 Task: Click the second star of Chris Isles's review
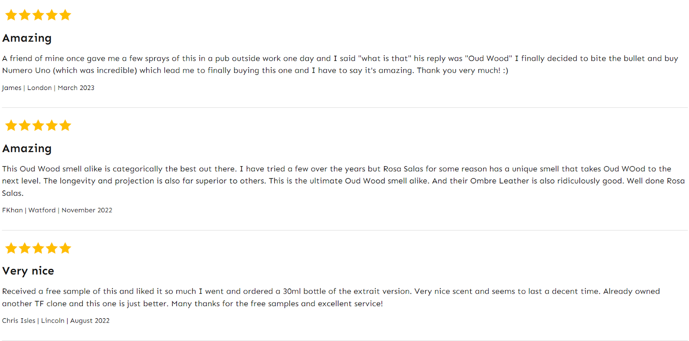tap(25, 248)
